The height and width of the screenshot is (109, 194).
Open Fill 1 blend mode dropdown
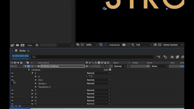click(98, 80)
